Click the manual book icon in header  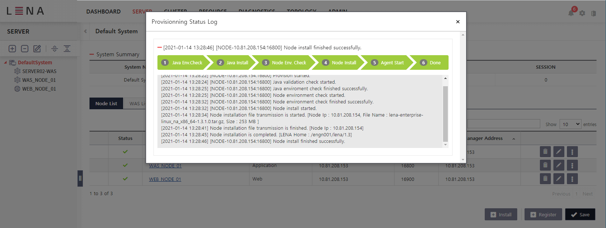coord(594,13)
